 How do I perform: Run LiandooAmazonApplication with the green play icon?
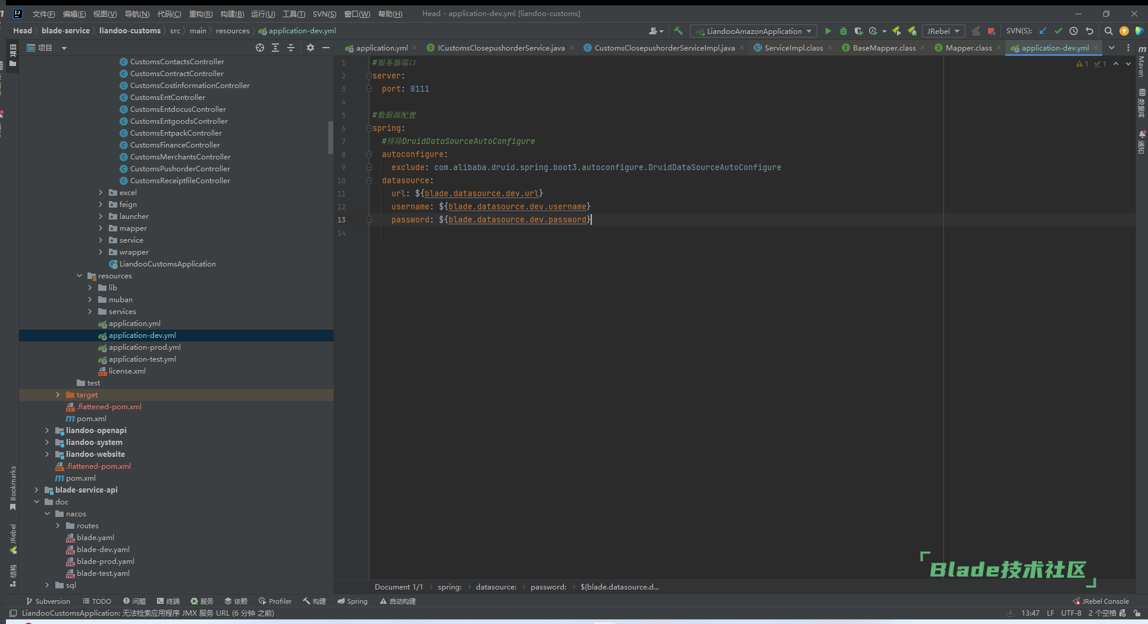click(828, 31)
